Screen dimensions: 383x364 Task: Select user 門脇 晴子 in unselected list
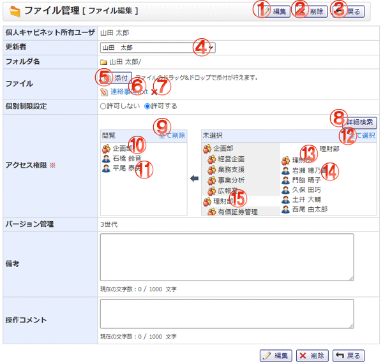(x=305, y=180)
